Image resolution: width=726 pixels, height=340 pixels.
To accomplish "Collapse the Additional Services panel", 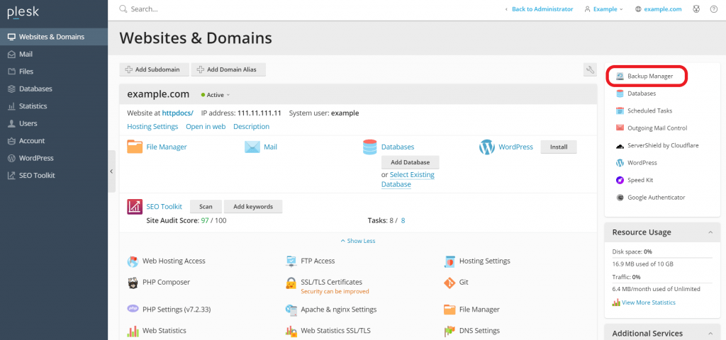I will point(710,333).
